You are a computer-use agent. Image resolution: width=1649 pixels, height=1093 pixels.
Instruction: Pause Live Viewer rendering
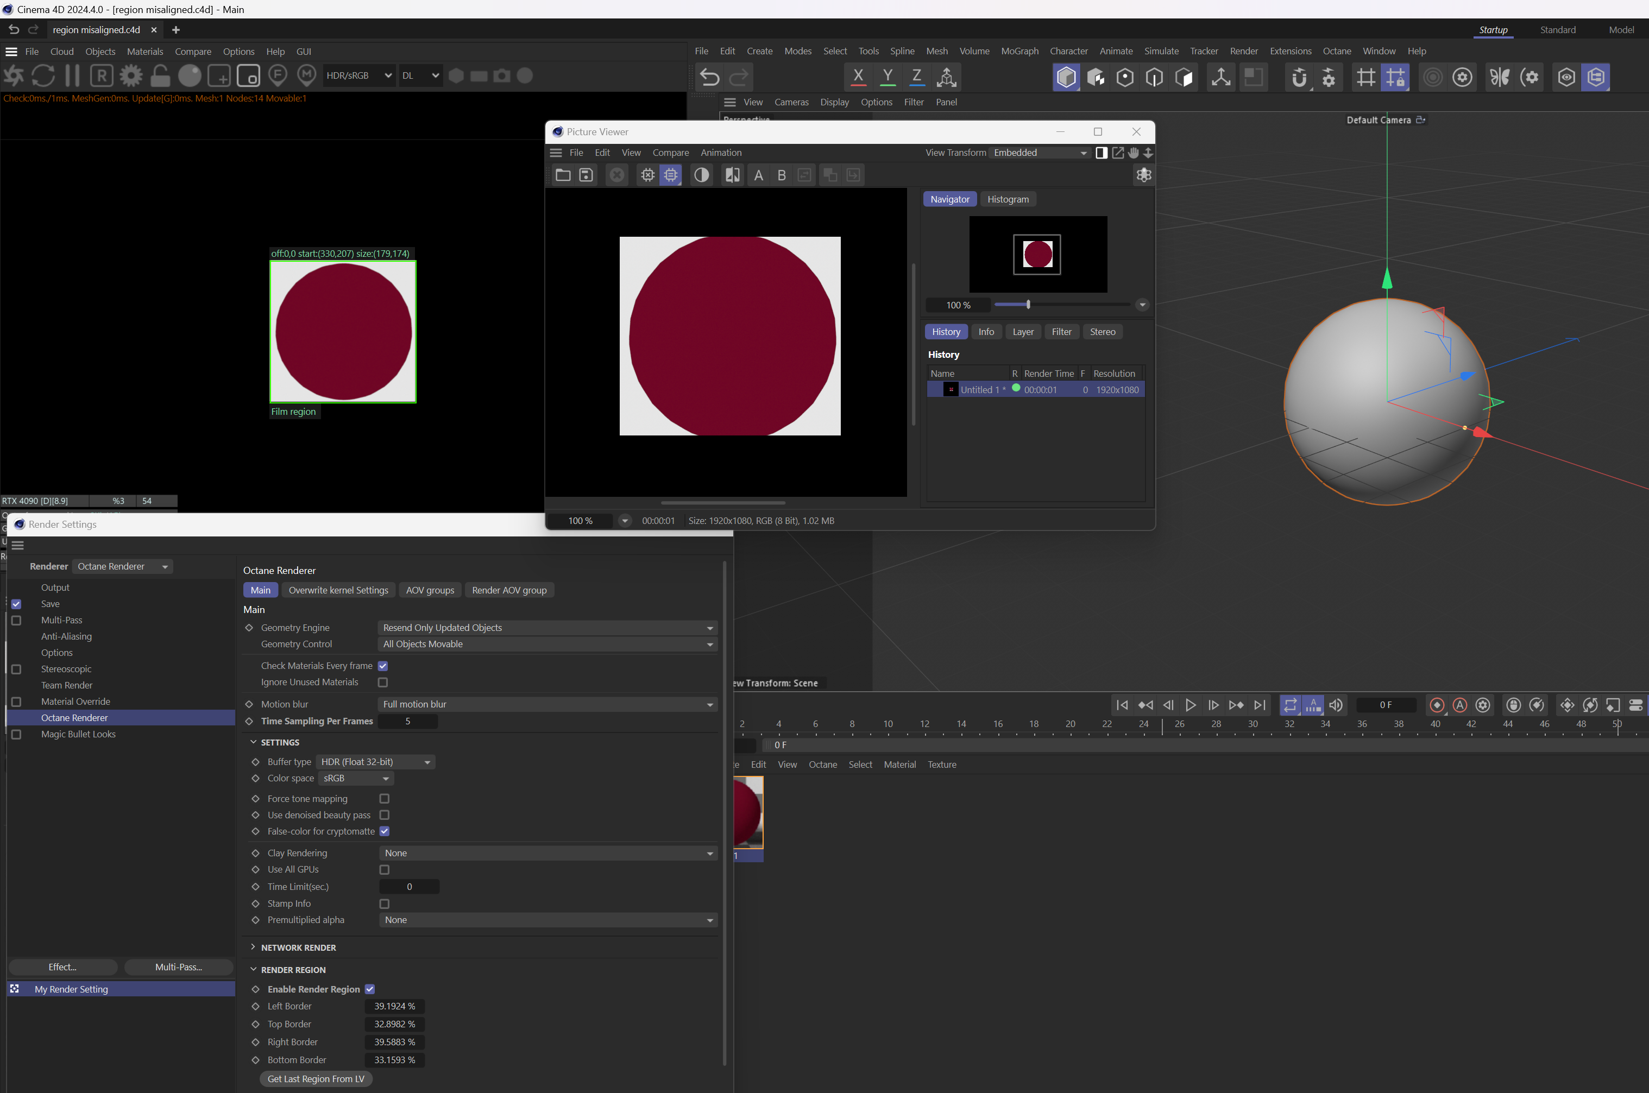coord(73,75)
